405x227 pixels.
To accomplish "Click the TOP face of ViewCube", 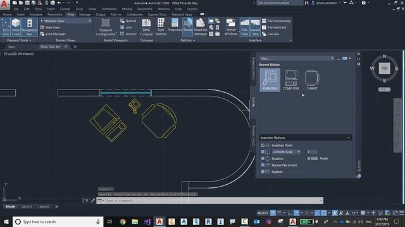I will tap(384, 68).
